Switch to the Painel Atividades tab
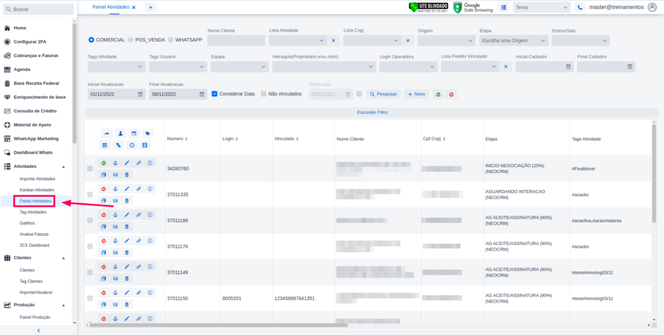664x335 pixels. pyautogui.click(x=111, y=6)
